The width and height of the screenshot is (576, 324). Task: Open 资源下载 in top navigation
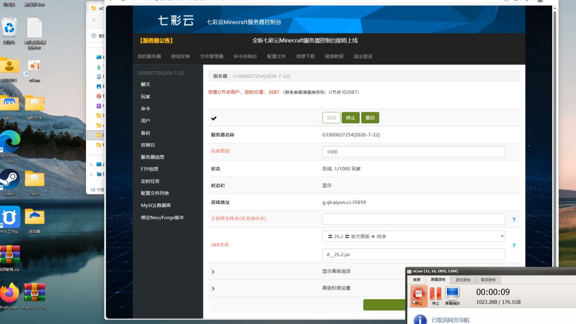pyautogui.click(x=305, y=56)
